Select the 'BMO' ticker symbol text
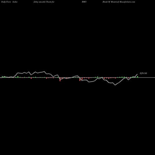The width and height of the screenshot is (155, 155). 84,2
